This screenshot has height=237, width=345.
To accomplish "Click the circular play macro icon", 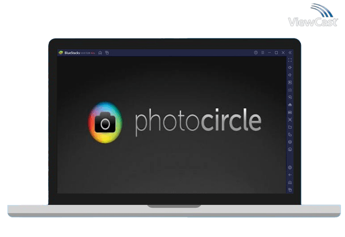I will (290, 97).
